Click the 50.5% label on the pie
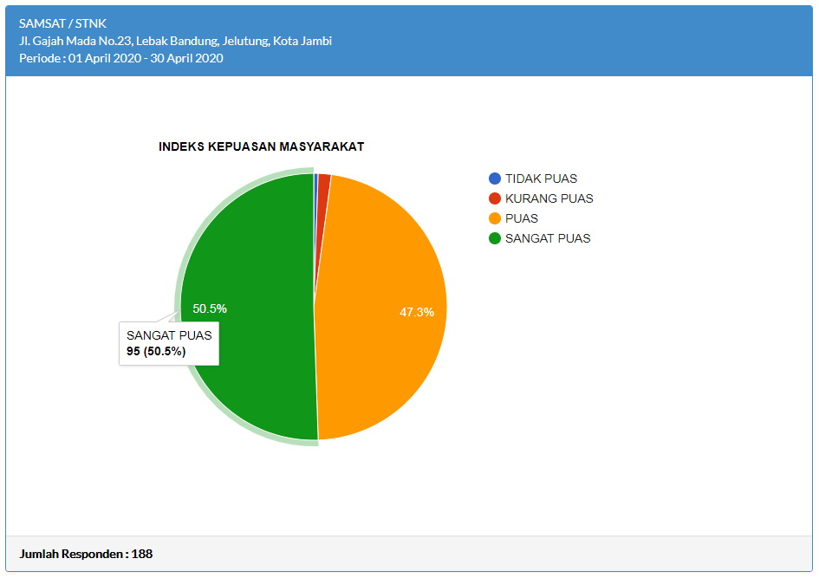The width and height of the screenshot is (819, 578). [x=210, y=308]
